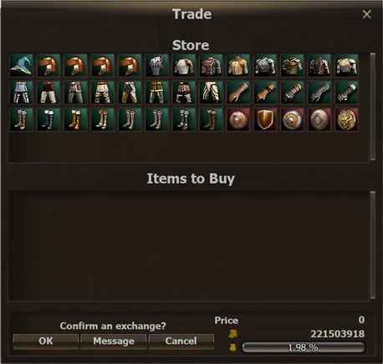Choose the yellow tunic armor piece
This screenshot has width=383, height=364.
coord(238,65)
